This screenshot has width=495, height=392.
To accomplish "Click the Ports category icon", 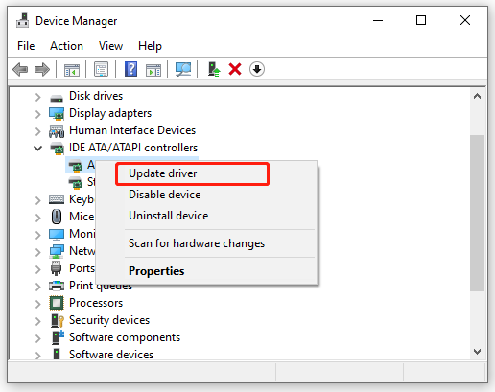I will tap(57, 268).
